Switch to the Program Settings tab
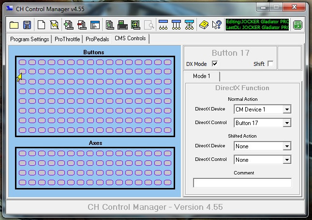The width and height of the screenshot is (312, 220). pos(30,39)
